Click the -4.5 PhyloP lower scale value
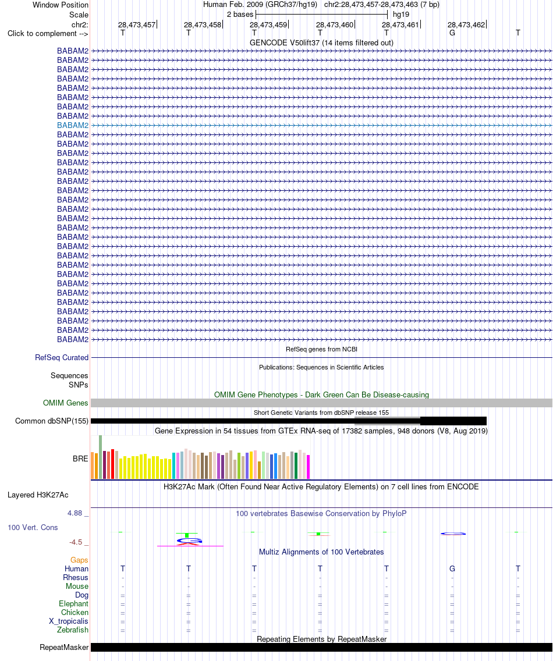 point(76,542)
